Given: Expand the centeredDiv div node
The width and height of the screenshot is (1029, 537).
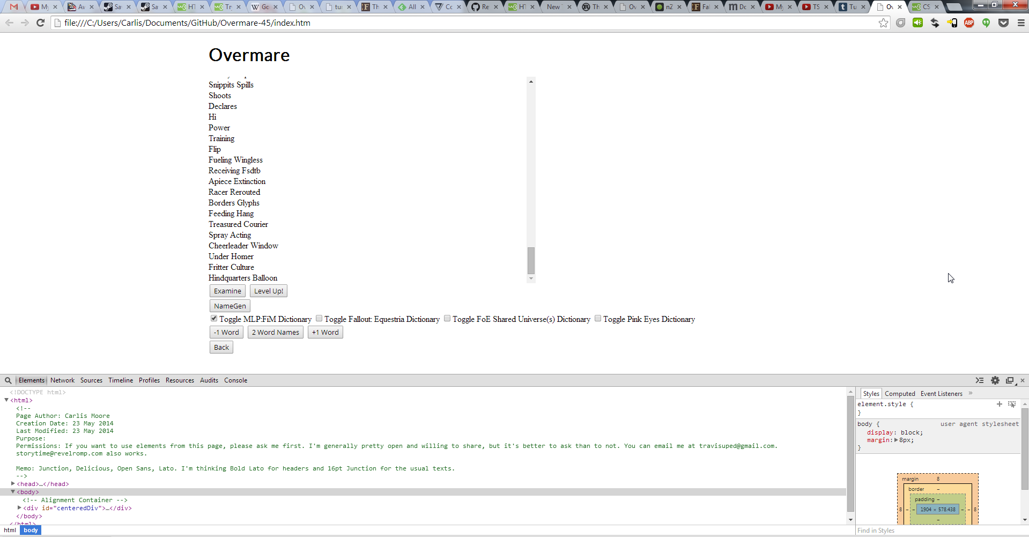Looking at the screenshot, I should pos(19,508).
